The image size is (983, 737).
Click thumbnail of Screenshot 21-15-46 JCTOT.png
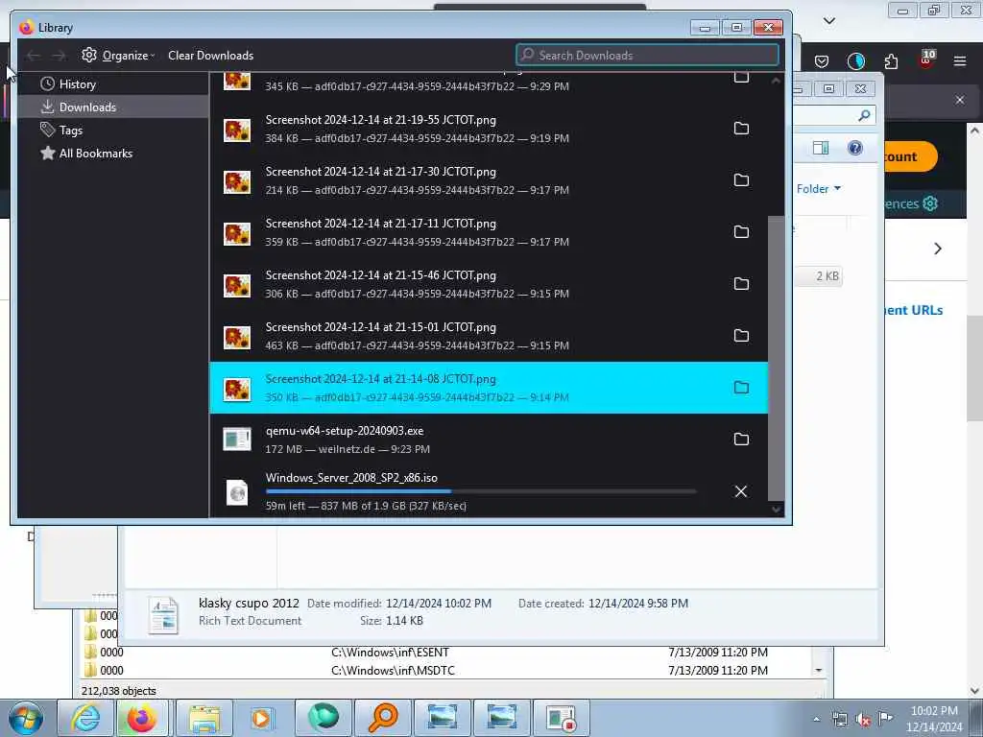(x=237, y=286)
